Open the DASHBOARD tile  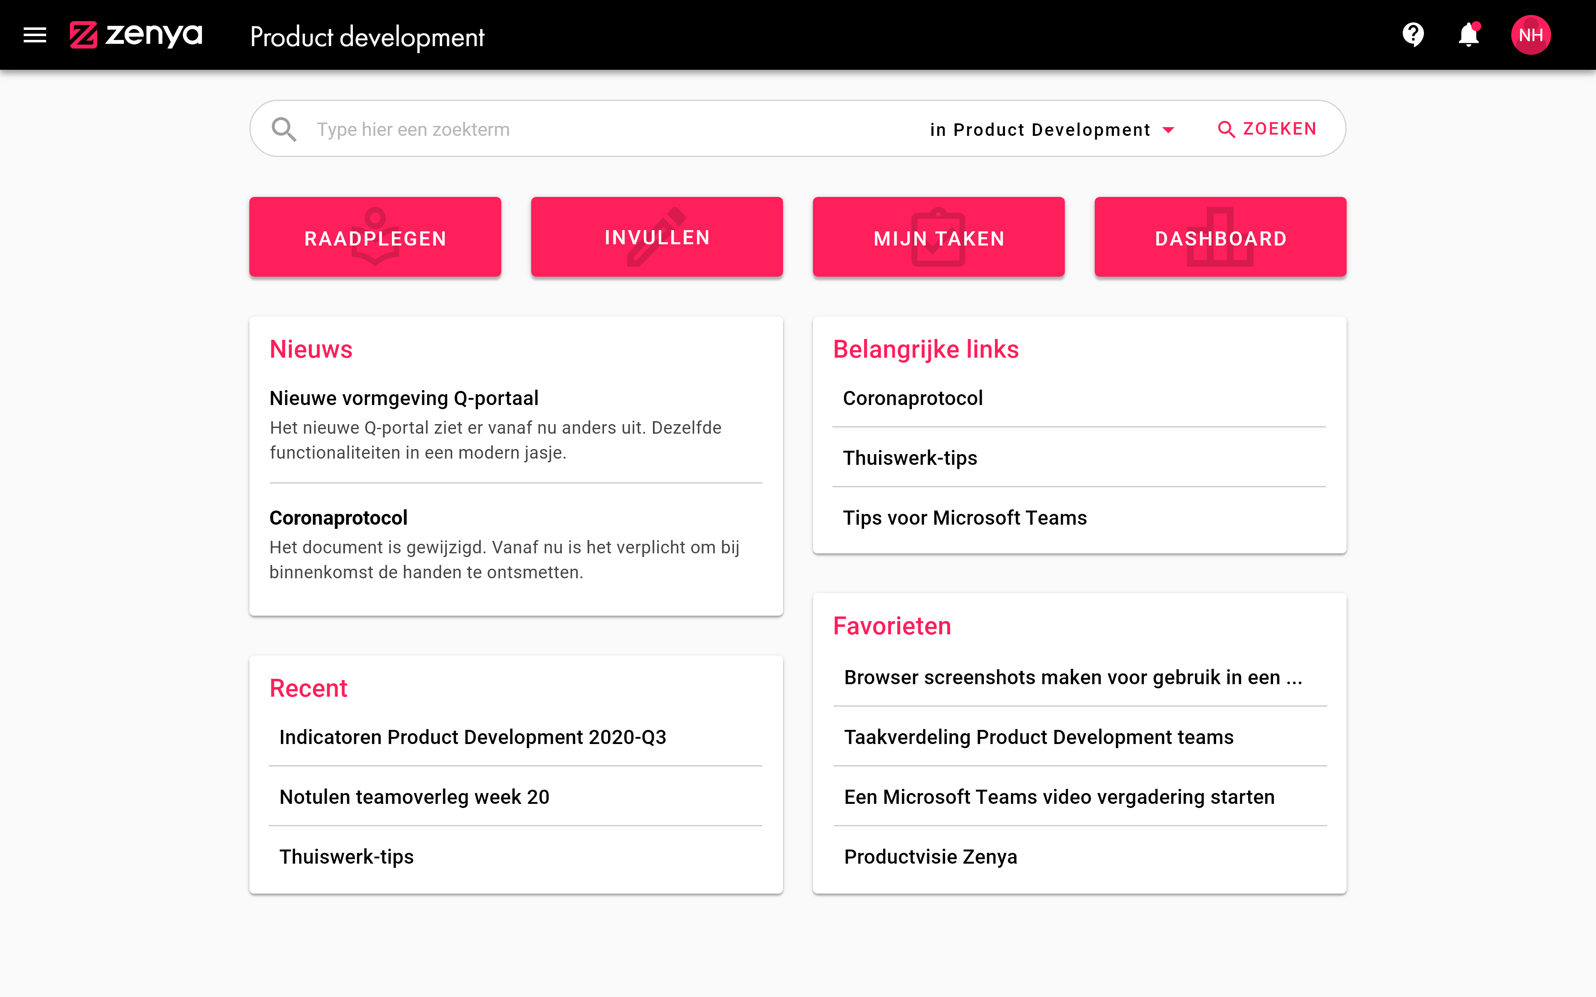click(1220, 237)
